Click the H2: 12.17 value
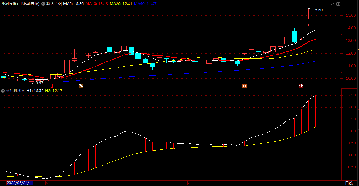 [x=54, y=91]
